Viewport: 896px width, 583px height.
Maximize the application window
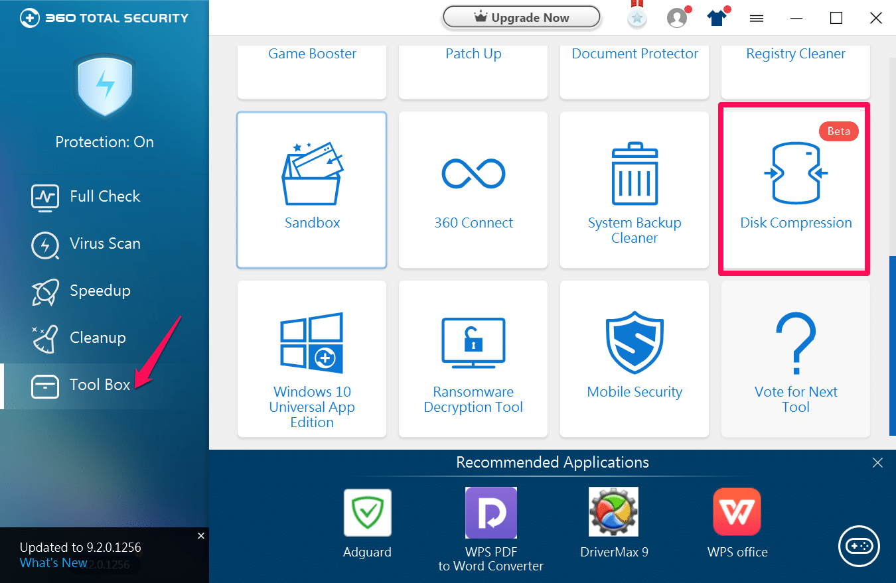pyautogui.click(x=836, y=19)
